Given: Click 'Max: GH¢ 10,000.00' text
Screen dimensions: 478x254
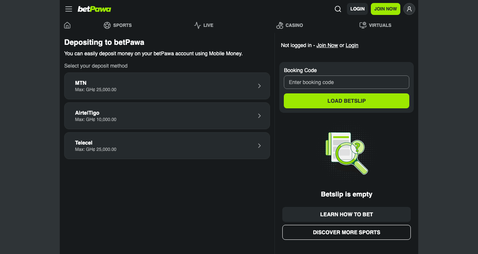Looking at the screenshot, I should pos(96,120).
